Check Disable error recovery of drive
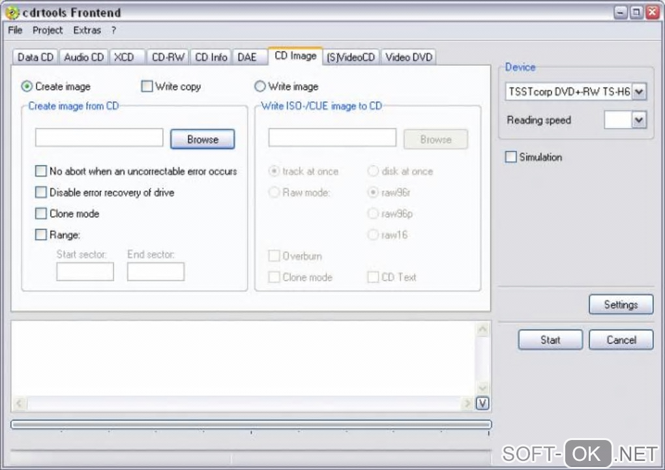The image size is (665, 470). click(40, 192)
